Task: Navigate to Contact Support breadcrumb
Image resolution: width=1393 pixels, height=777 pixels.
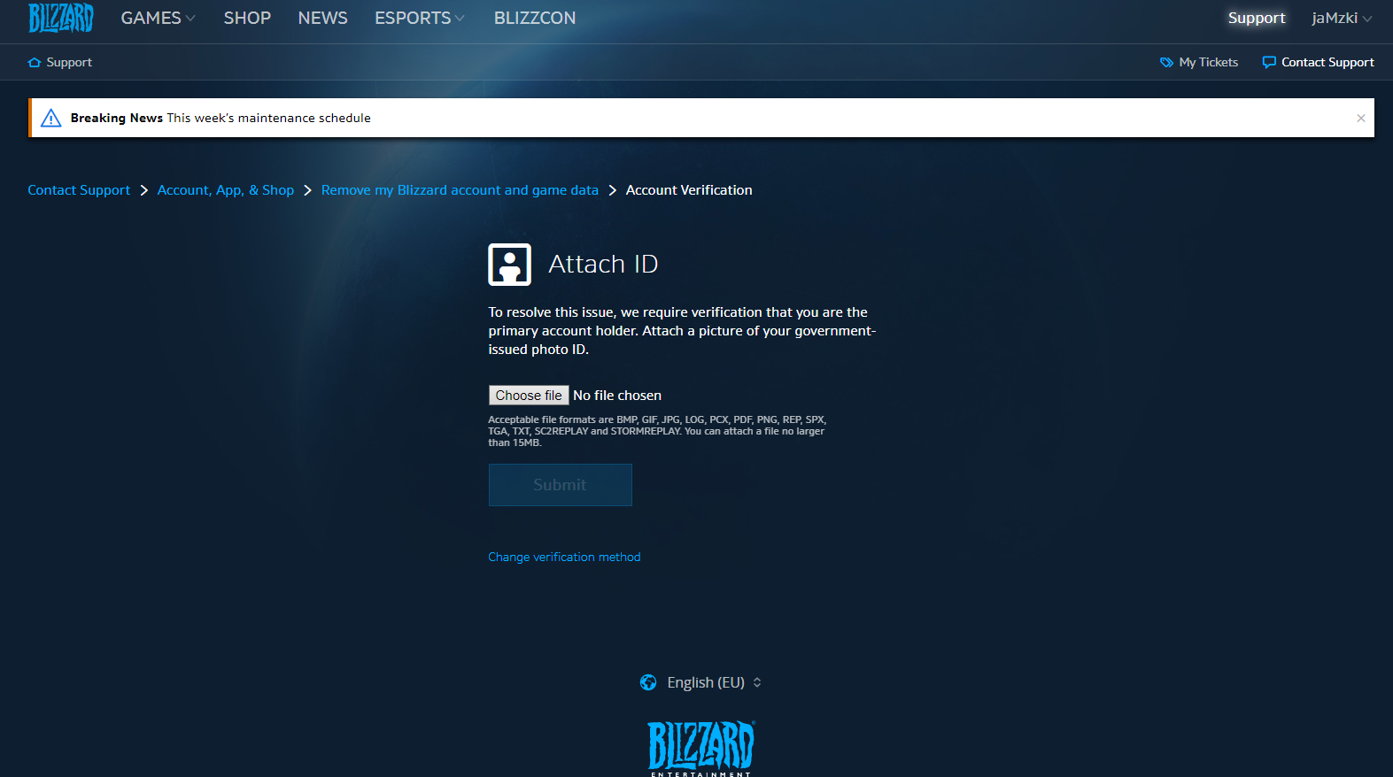Action: tap(79, 190)
